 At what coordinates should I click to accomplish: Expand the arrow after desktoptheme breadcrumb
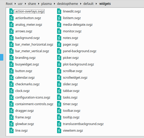81,4
